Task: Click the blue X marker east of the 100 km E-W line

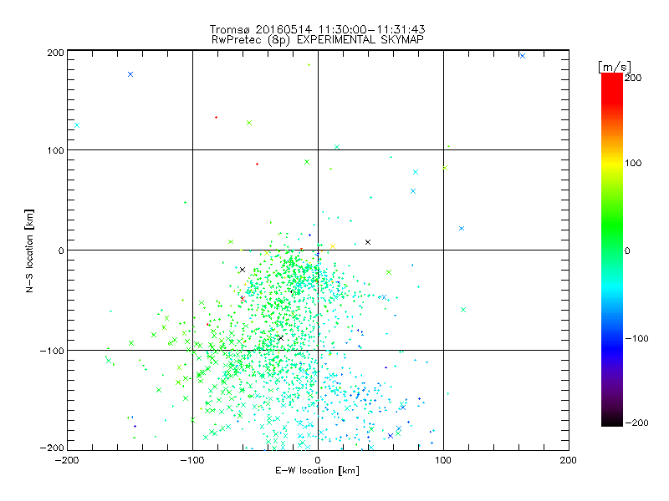Action: coord(462,228)
